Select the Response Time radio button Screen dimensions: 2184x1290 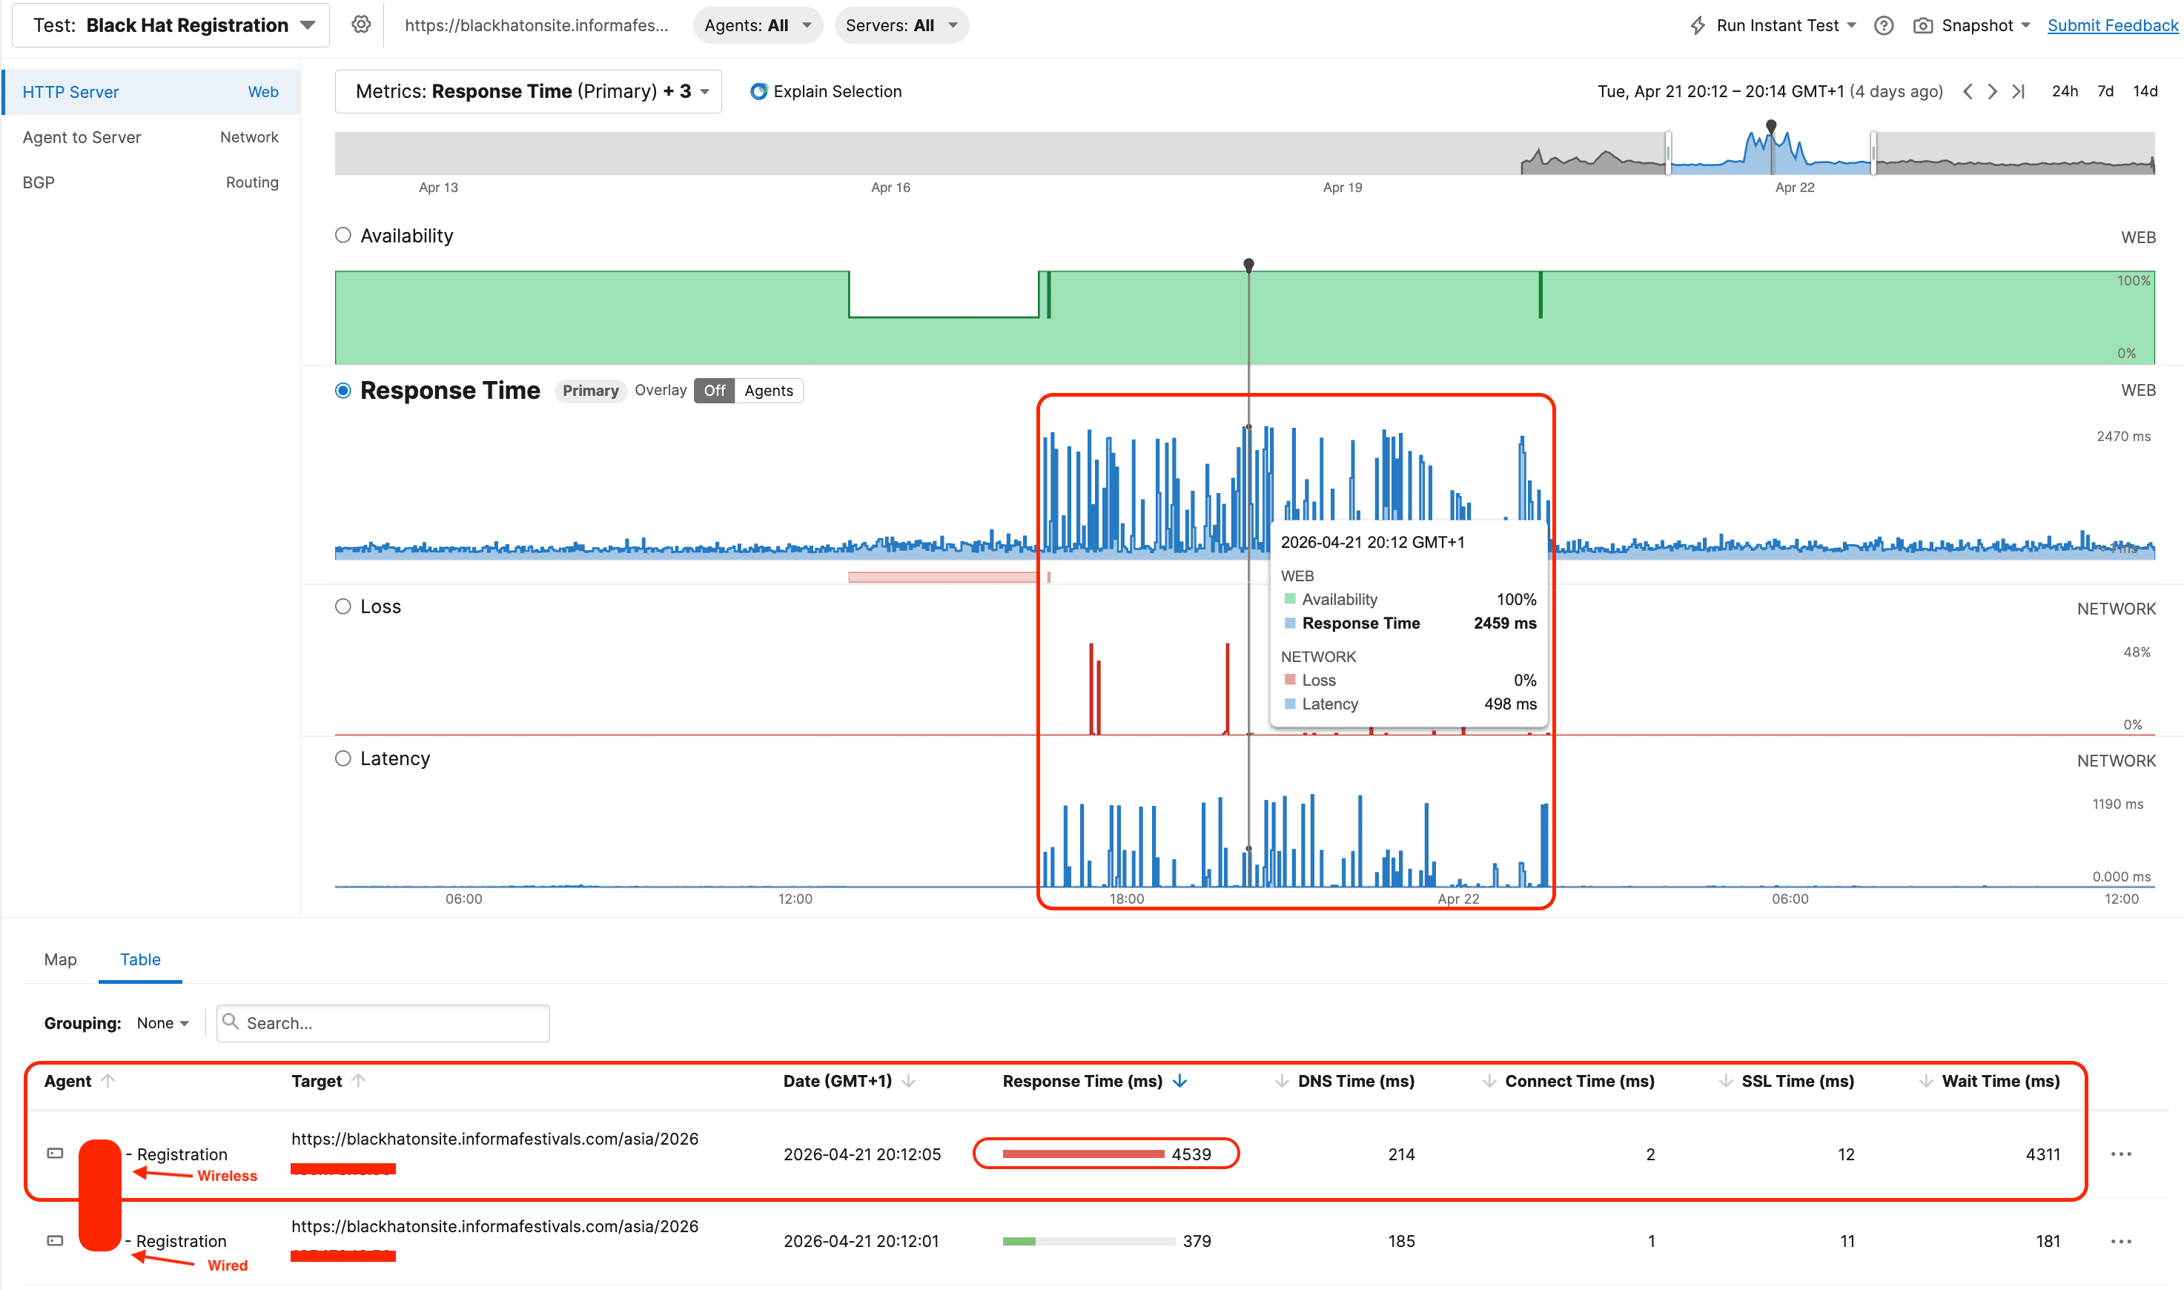(x=343, y=390)
